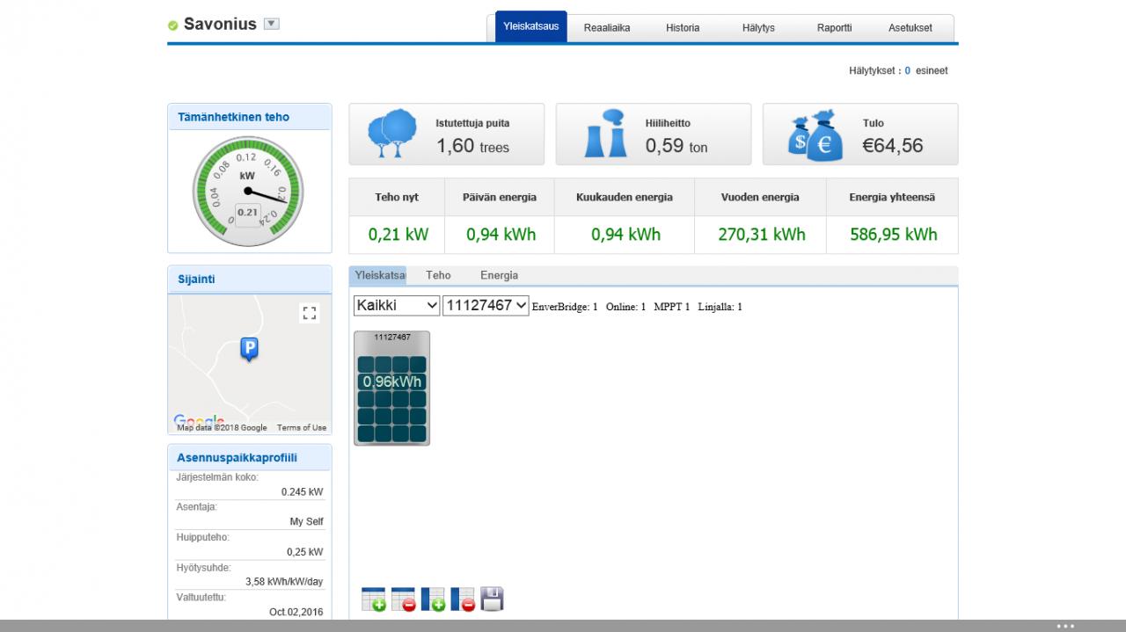Toggle fullscreen view on the map
1126x632 pixels.
[309, 313]
